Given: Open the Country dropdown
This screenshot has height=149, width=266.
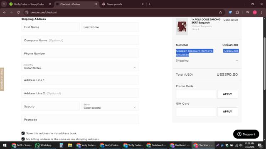Looking at the screenshot, I should click(x=80, y=67).
